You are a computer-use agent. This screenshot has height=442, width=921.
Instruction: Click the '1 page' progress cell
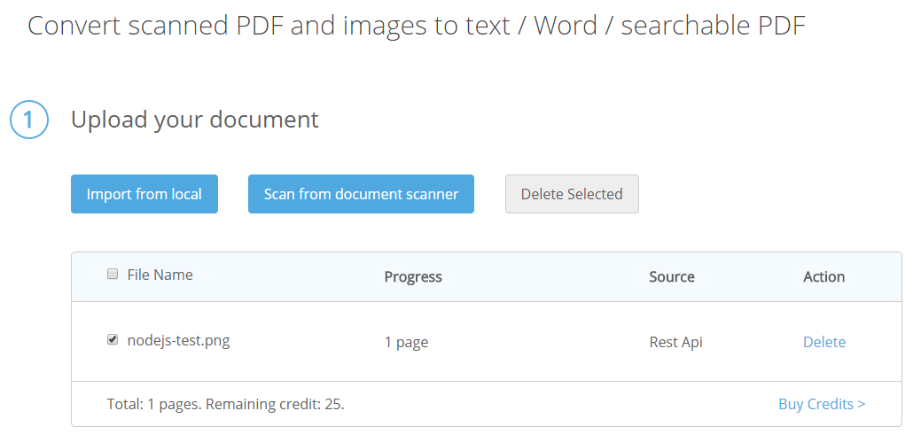pyautogui.click(x=406, y=342)
